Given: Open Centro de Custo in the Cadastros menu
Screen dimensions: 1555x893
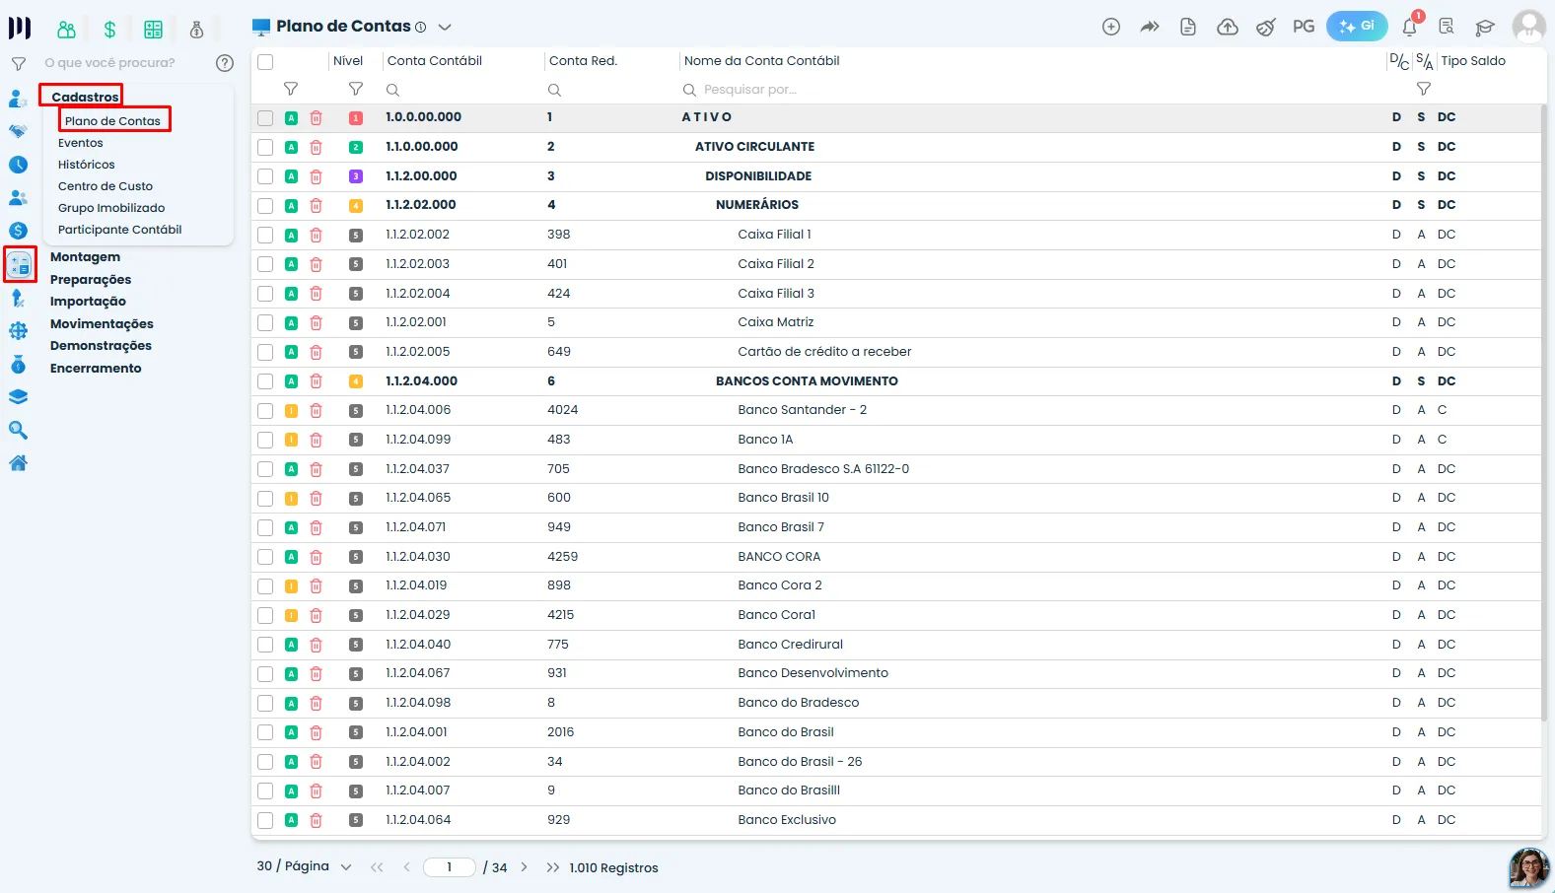Looking at the screenshot, I should click(x=105, y=186).
